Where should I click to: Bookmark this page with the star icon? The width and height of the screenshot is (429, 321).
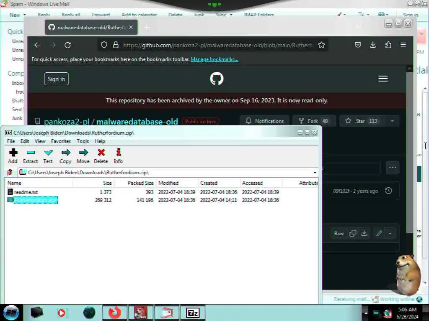[x=321, y=45]
